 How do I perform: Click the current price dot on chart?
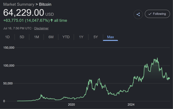[x=169, y=78]
